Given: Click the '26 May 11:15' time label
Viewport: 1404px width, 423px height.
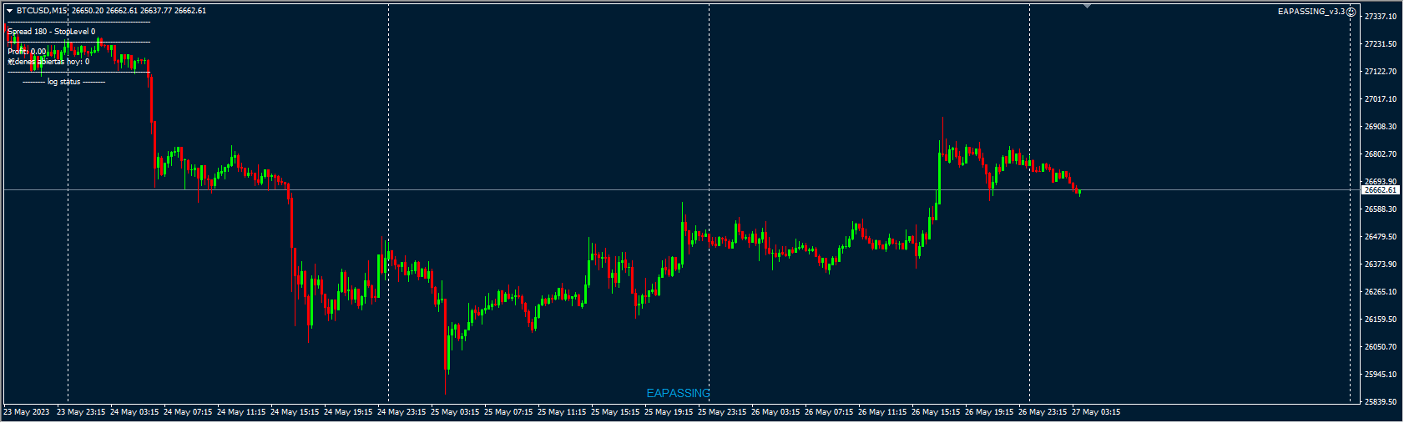Looking at the screenshot, I should click(x=882, y=412).
